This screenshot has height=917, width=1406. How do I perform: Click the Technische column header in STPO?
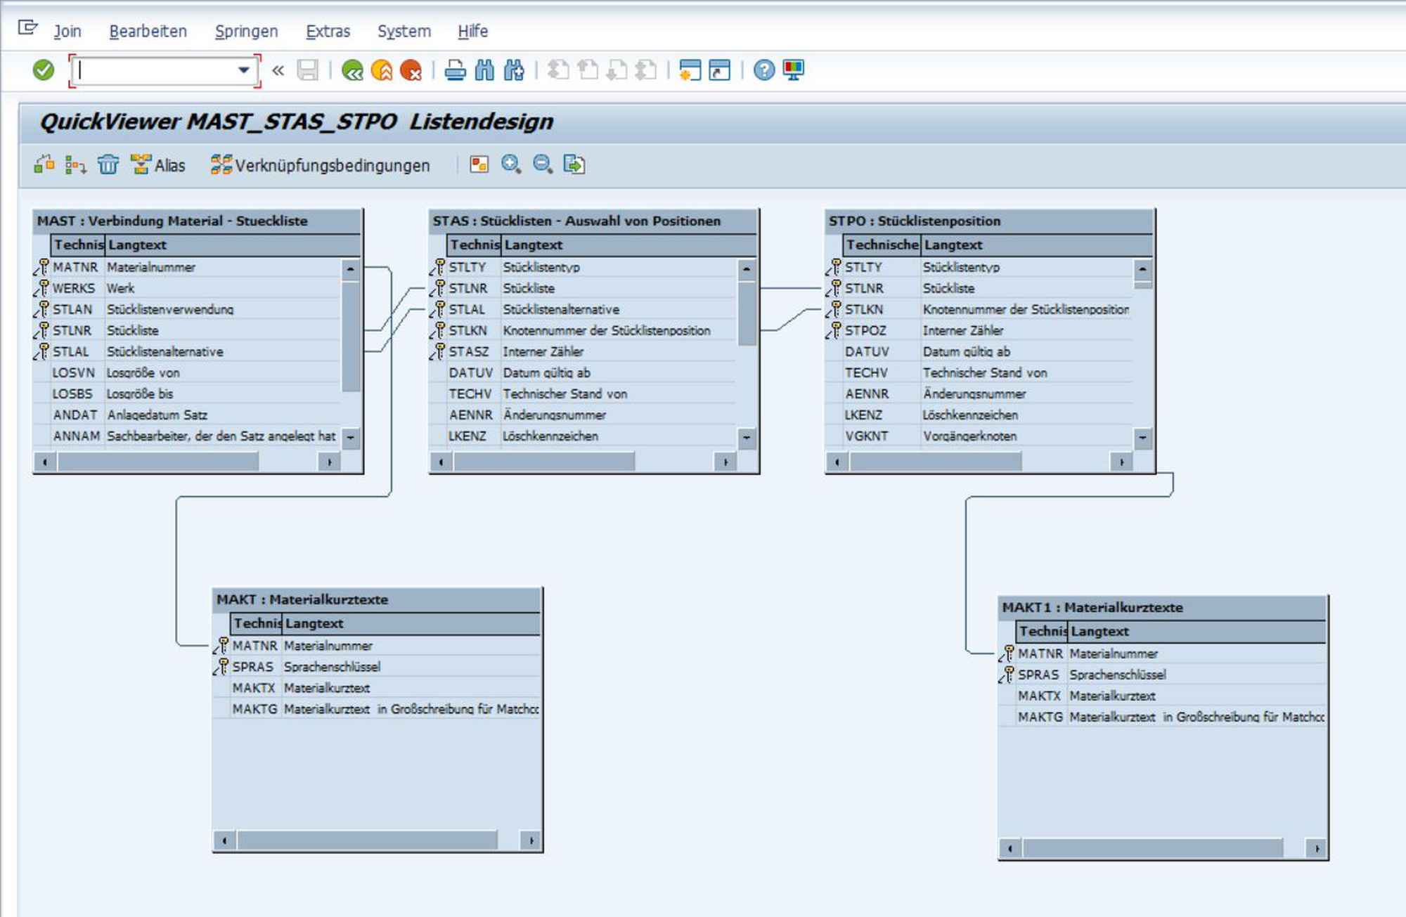pos(882,245)
